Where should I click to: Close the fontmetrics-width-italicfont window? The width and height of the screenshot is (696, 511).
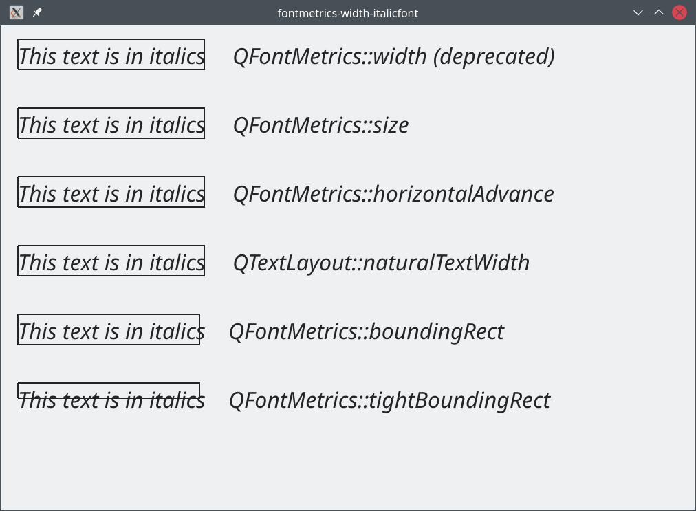pyautogui.click(x=679, y=12)
